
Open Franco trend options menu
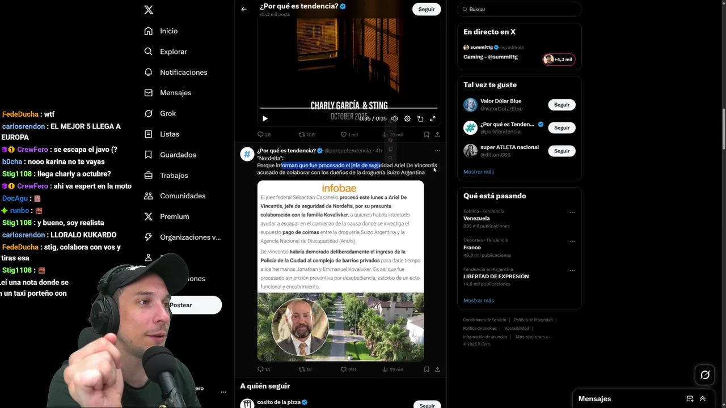[572, 241]
